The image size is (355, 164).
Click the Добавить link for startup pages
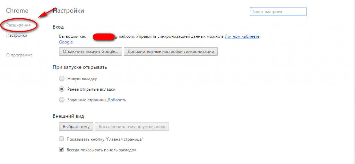click(x=116, y=100)
